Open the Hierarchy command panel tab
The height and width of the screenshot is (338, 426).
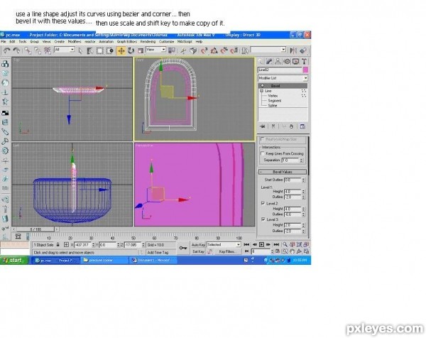[x=278, y=61]
